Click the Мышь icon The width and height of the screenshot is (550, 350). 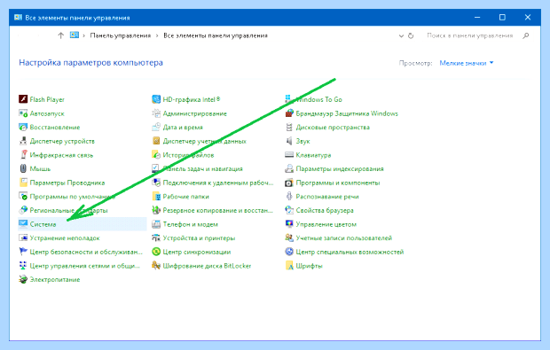tap(23, 168)
